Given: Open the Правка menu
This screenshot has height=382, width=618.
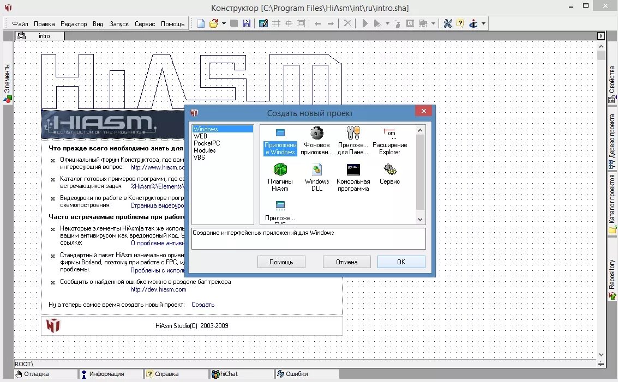Looking at the screenshot, I should (44, 24).
